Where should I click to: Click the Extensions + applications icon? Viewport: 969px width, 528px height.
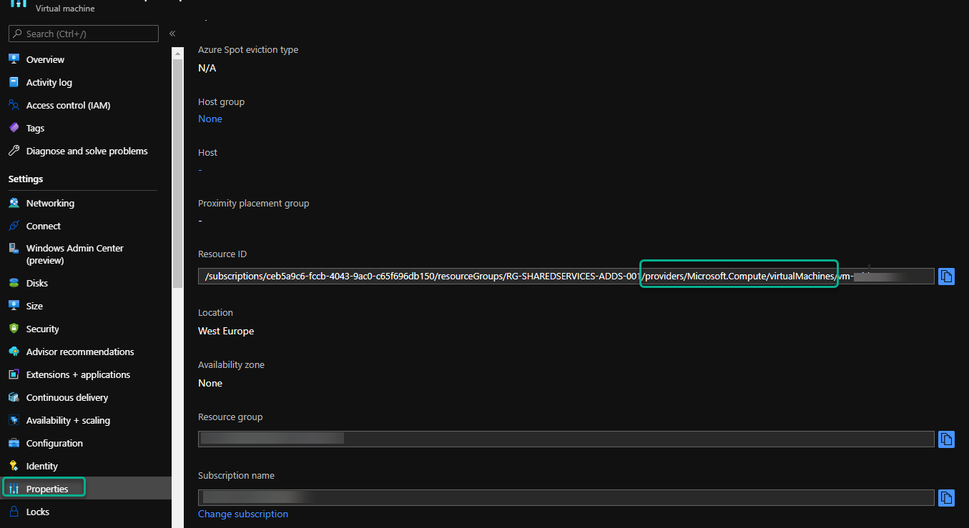tap(14, 374)
